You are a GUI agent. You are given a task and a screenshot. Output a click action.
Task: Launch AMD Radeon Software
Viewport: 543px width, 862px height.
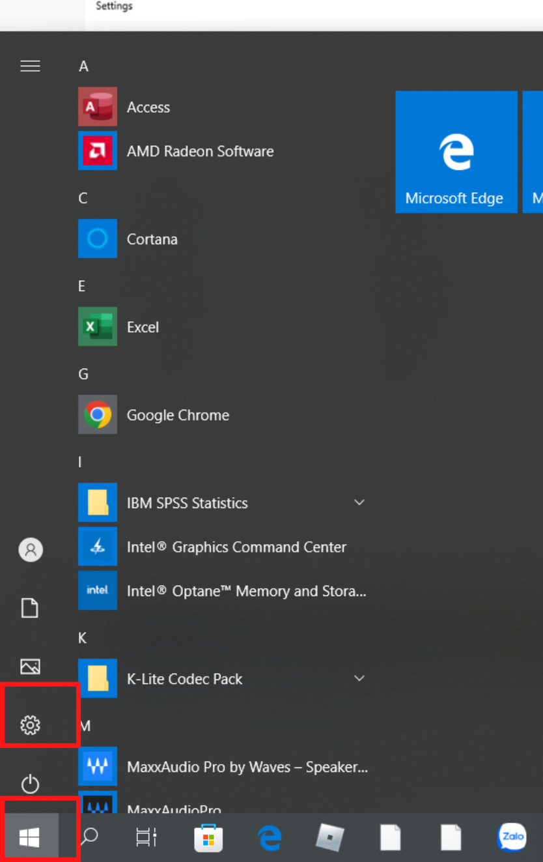tap(221, 151)
